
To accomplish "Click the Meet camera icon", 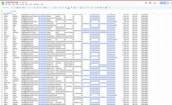I will pyautogui.click(x=155, y=3).
